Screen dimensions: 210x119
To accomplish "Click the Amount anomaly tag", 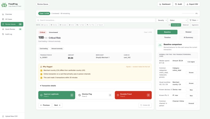I will tap(57, 49).
